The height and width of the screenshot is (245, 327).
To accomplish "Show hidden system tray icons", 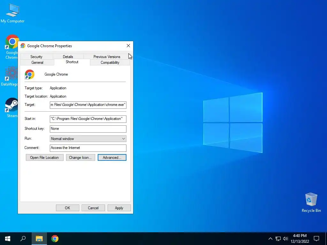I will [270, 239].
